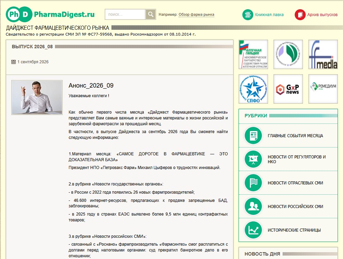Click the line about 26 новых фармпроизводителей
This screenshot has width=343, height=259.
coord(131,192)
